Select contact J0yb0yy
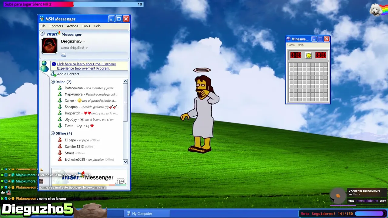The height and width of the screenshot is (218, 388). pos(71,120)
